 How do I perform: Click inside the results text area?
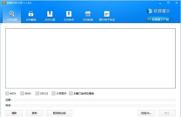(x=90, y=58)
